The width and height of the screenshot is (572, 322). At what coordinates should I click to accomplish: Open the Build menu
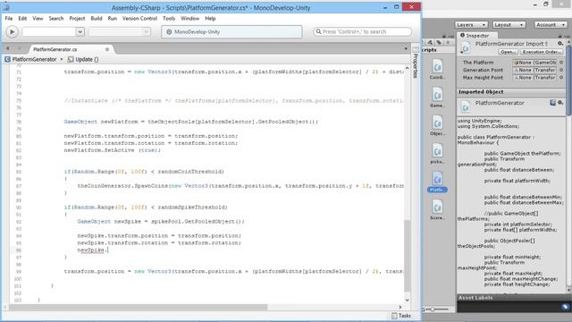(97, 18)
